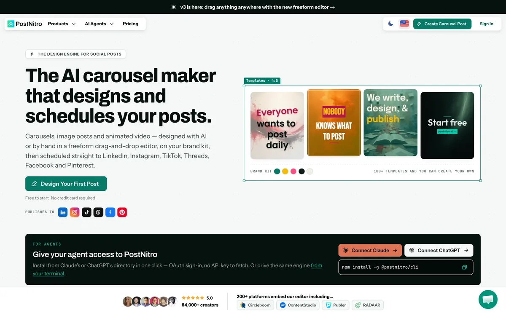Click the RADAAR platform badge
The image size is (506, 316).
pos(368,305)
